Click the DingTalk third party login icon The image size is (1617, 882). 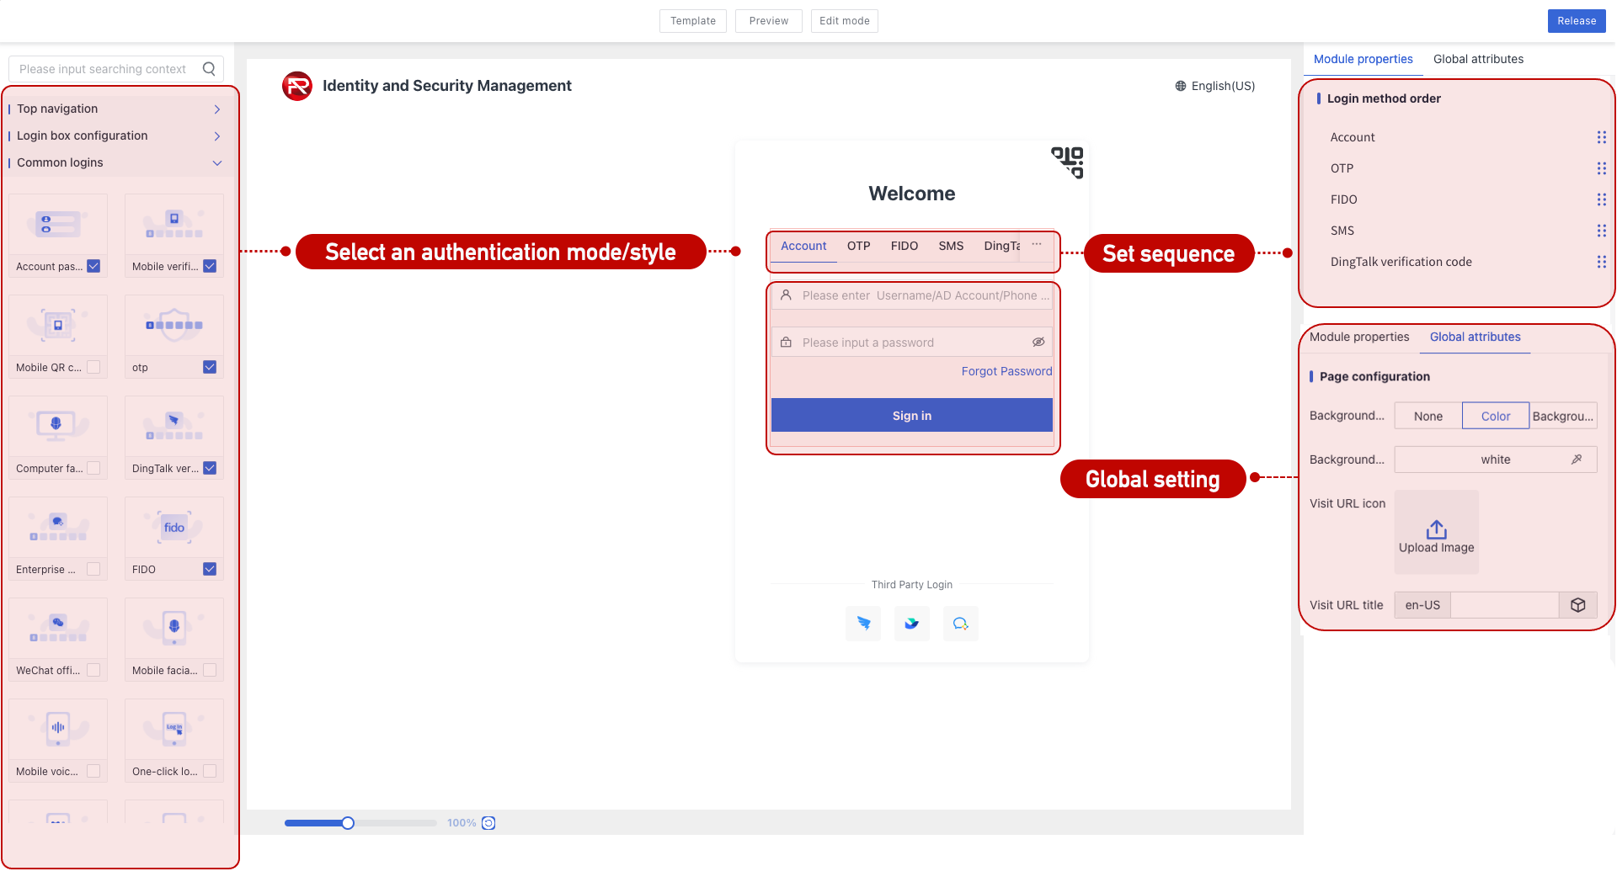(x=863, y=624)
